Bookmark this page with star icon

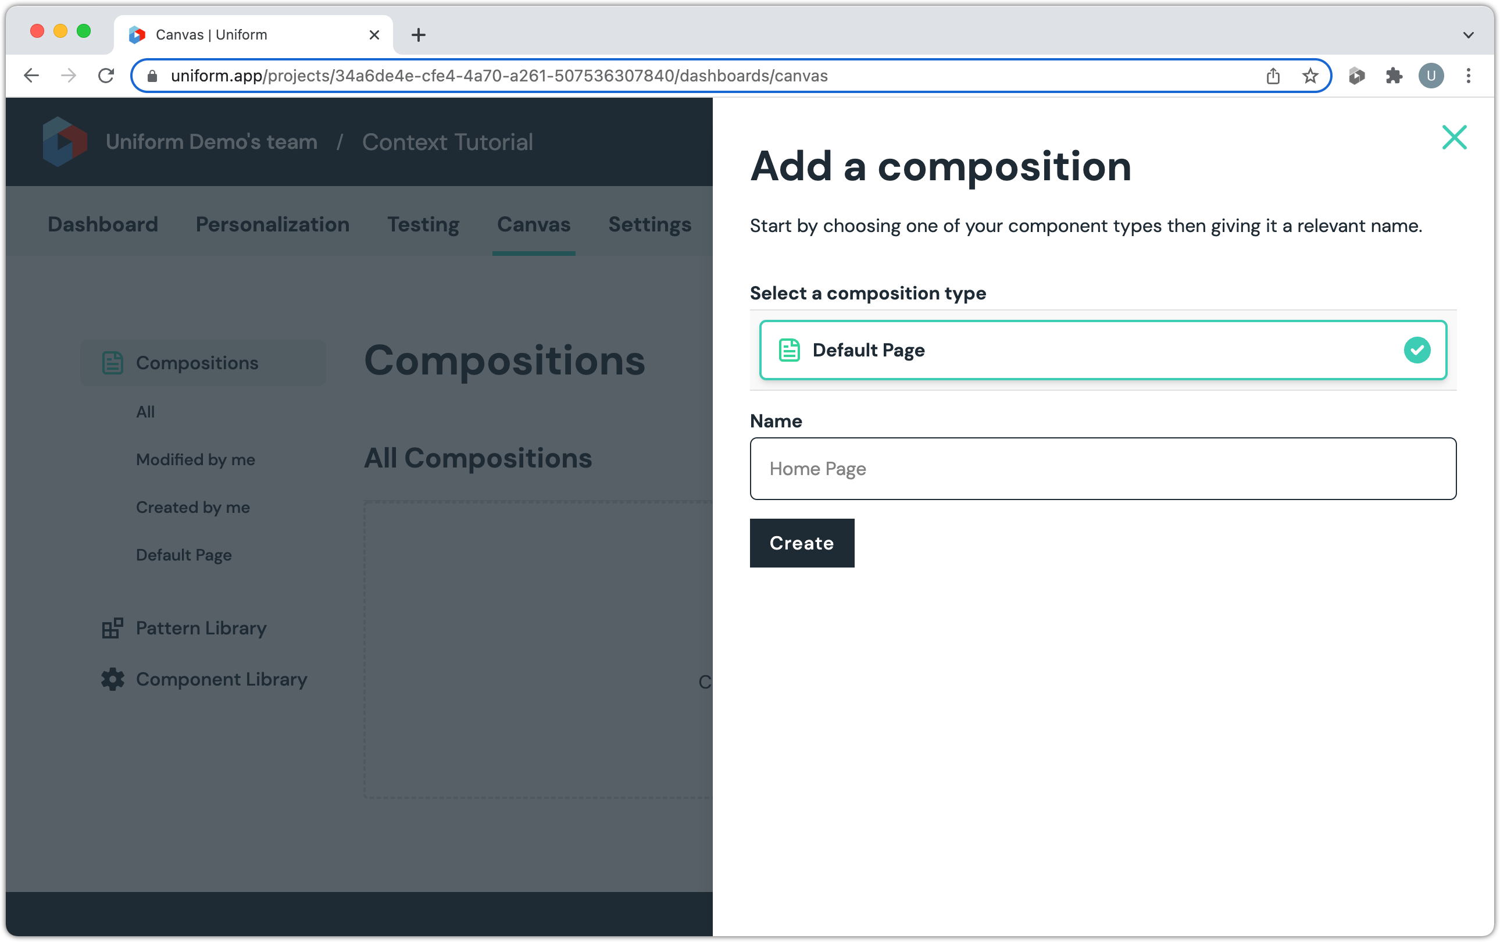coord(1310,76)
